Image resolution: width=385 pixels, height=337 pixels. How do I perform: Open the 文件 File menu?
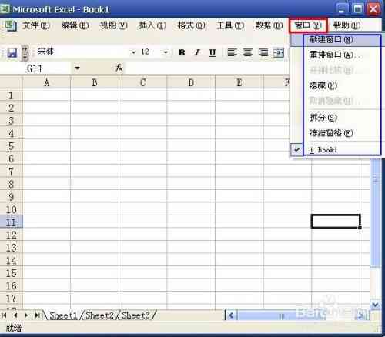click(36, 25)
